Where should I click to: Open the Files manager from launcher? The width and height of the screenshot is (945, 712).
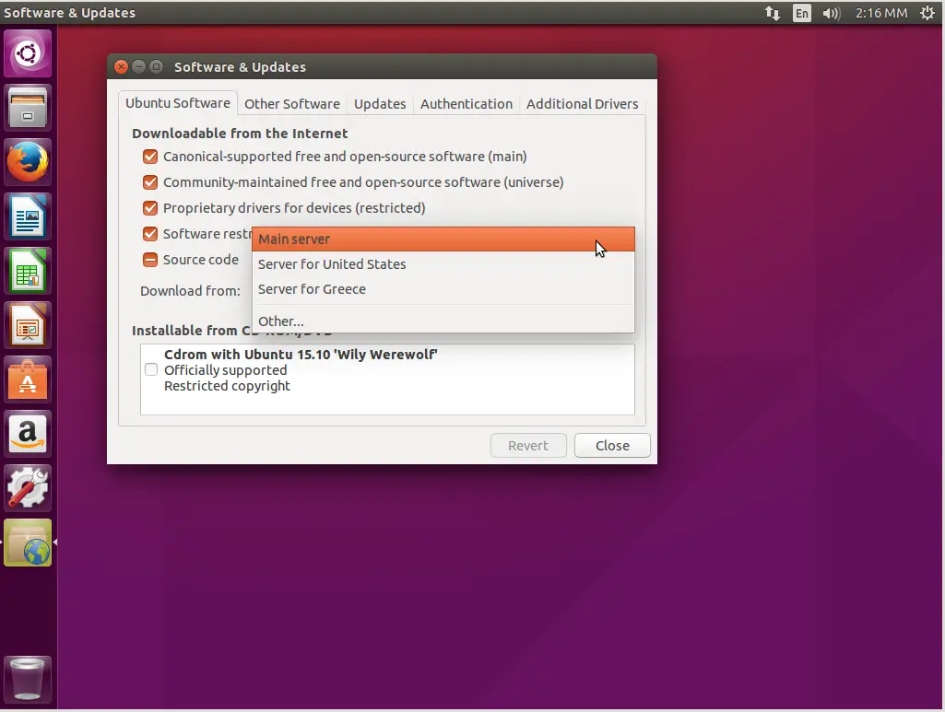point(28,108)
